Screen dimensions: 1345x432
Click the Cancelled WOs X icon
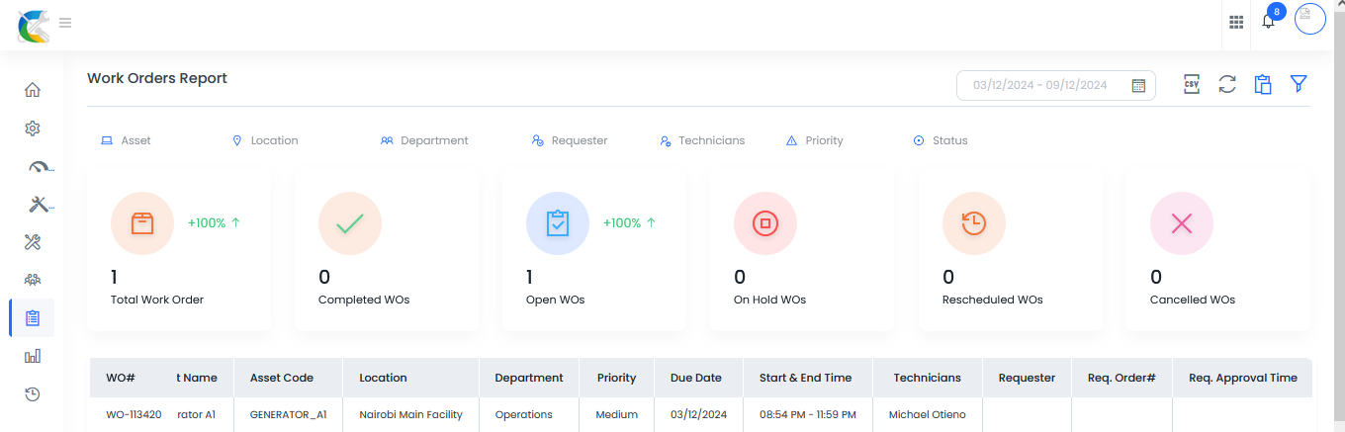(x=1182, y=223)
